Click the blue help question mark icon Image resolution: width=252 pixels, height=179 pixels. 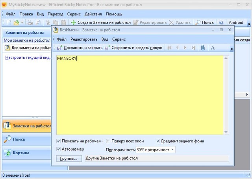(221, 22)
